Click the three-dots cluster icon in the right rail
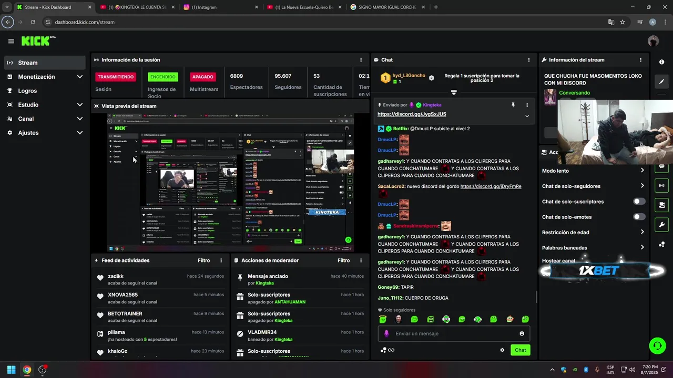673x378 pixels. click(x=661, y=245)
